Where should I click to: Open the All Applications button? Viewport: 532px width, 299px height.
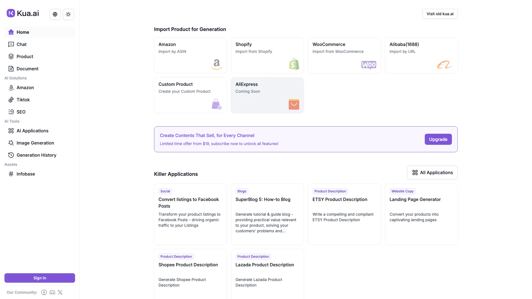tap(432, 172)
